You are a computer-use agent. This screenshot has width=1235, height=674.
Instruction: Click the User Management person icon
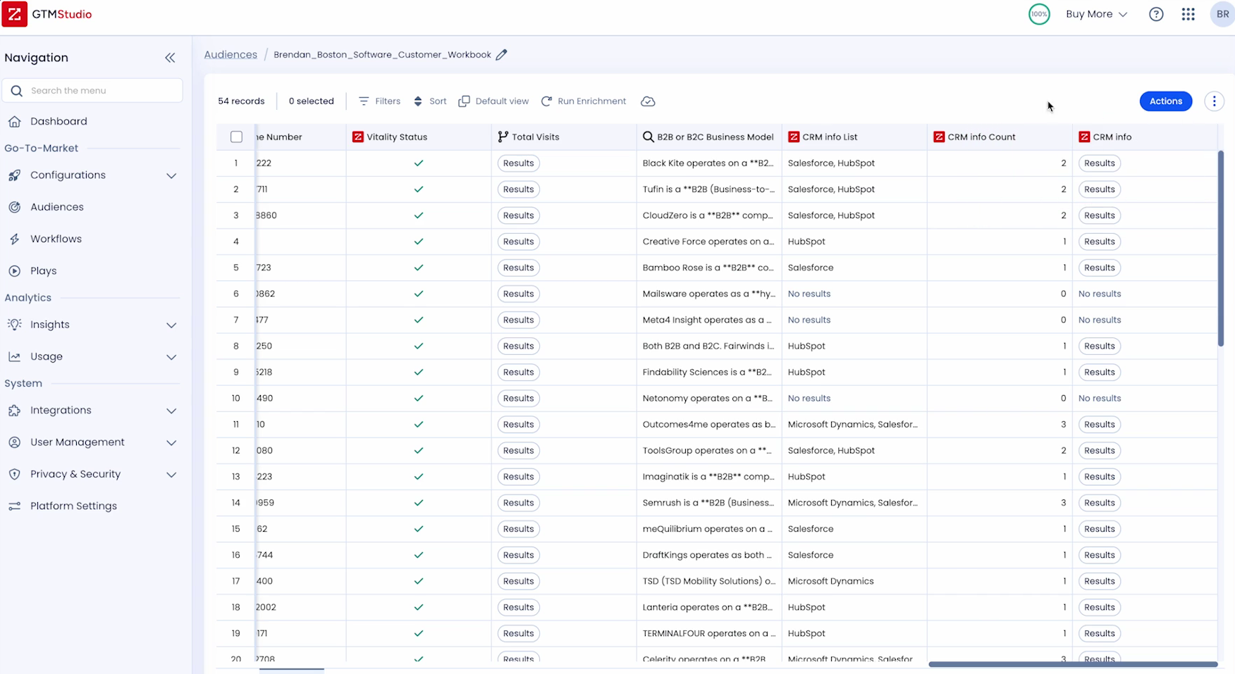pyautogui.click(x=14, y=442)
